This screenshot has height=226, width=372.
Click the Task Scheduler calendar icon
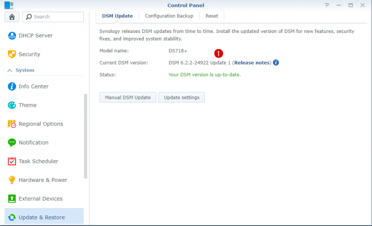coord(12,161)
